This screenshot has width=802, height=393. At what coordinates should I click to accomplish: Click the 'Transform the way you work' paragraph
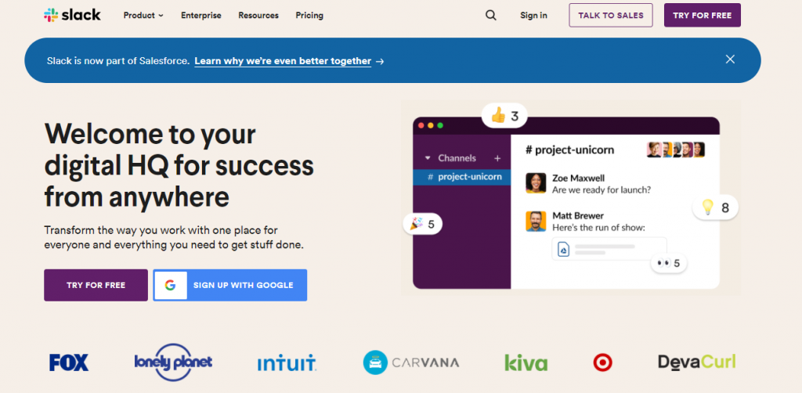(x=174, y=238)
